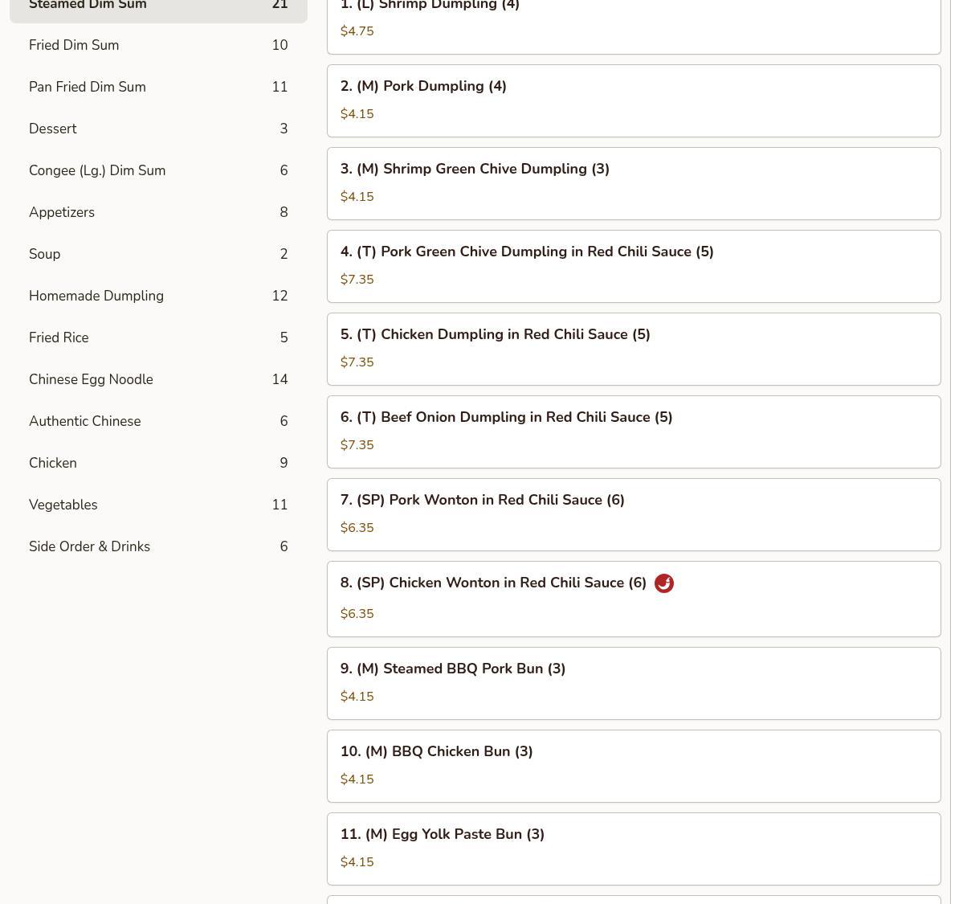967x904 pixels.
Task: Open Side Order & Drinks category
Action: tap(158, 546)
